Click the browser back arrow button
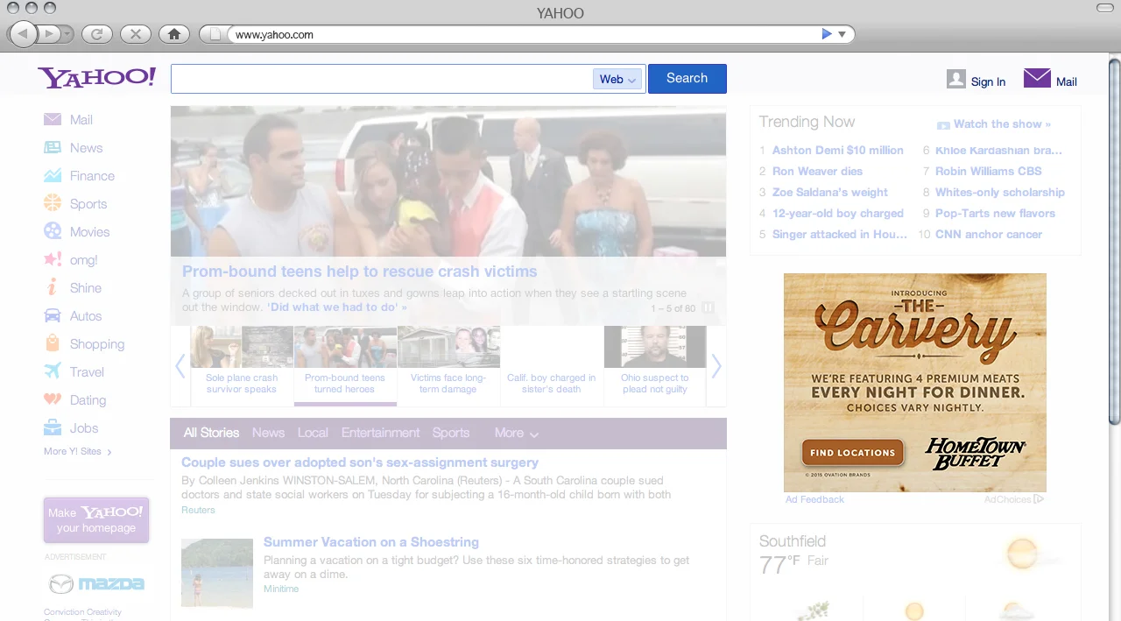Screen dimensions: 1121x621 23,34
